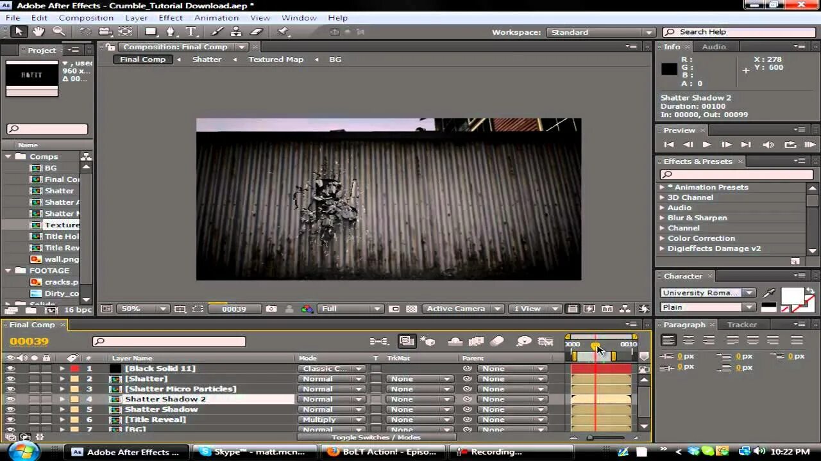The width and height of the screenshot is (821, 461).
Task: Open the Shatter Shadow 2 blending mode dropdown
Action: point(331,399)
